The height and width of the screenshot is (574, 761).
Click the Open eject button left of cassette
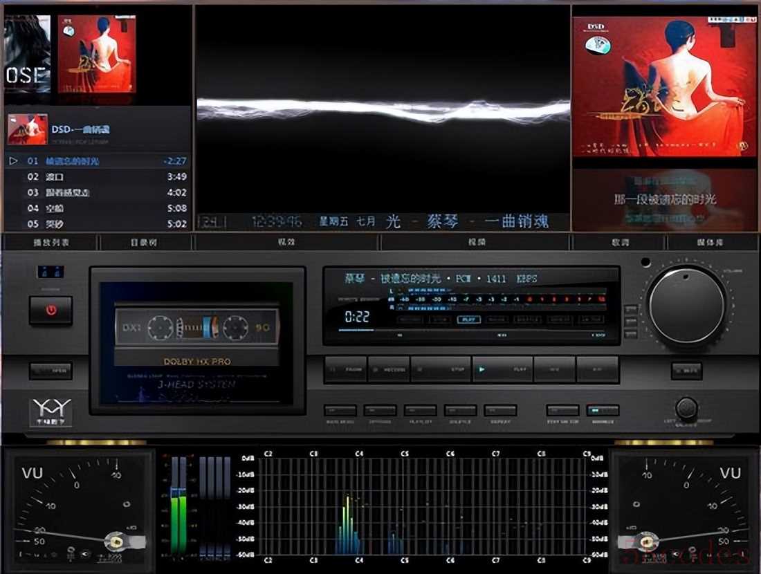pyautogui.click(x=51, y=371)
